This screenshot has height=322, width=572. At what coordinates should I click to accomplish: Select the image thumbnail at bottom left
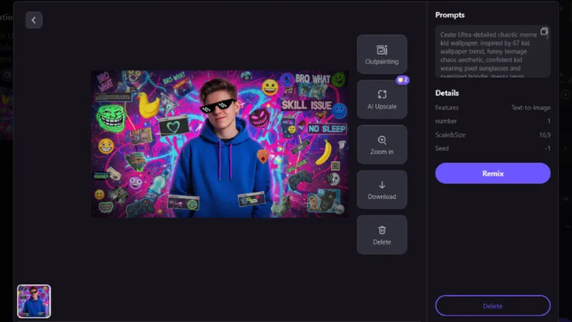tap(34, 301)
